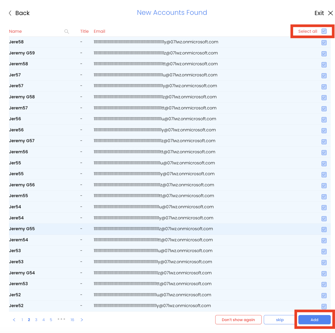Go to previous page with left arrow
This screenshot has width=335, height=333.
(14, 320)
